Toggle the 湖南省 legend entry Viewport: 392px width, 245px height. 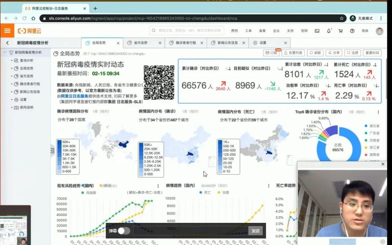point(372,155)
